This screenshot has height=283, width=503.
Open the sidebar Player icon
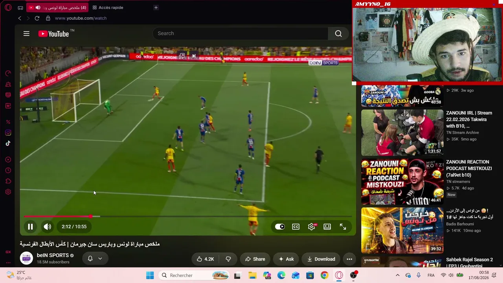point(8,160)
